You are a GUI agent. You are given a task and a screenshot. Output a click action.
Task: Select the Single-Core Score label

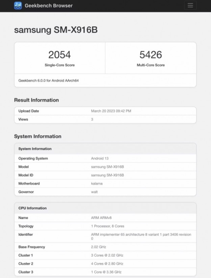pos(60,65)
